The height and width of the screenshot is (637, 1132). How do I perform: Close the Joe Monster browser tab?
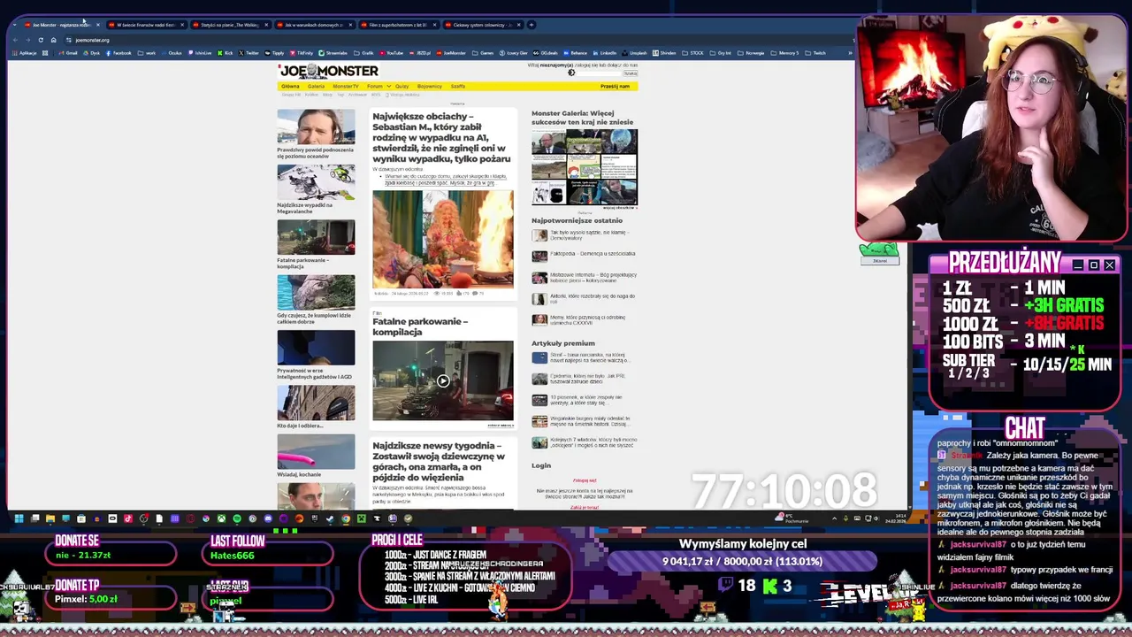[x=98, y=25]
